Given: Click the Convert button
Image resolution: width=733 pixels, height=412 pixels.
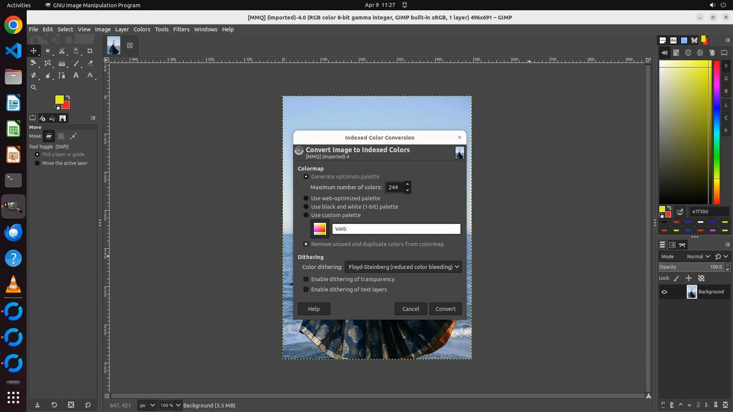Looking at the screenshot, I should (x=445, y=309).
